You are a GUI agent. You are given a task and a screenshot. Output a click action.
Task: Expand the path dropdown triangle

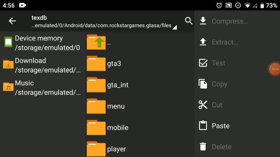pyautogui.click(x=175, y=27)
